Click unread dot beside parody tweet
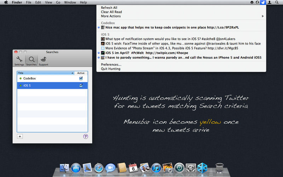Viewport: 283px width, 177px height. coord(99,58)
